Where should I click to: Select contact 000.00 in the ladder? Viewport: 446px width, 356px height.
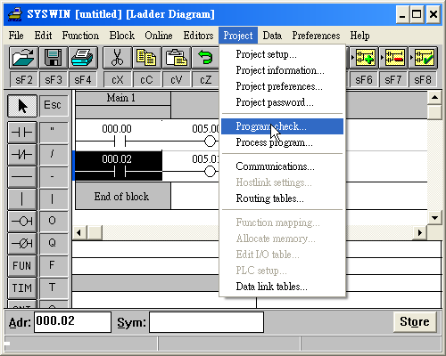[119, 135]
